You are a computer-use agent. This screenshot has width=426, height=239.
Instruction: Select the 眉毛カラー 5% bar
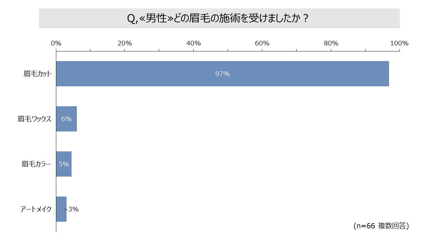(64, 164)
